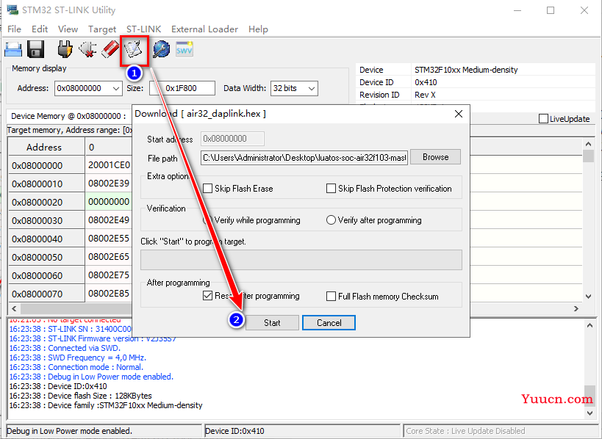Memory table horizontal scrollbar left arrow
The height and width of the screenshot is (439, 602).
(14, 308)
